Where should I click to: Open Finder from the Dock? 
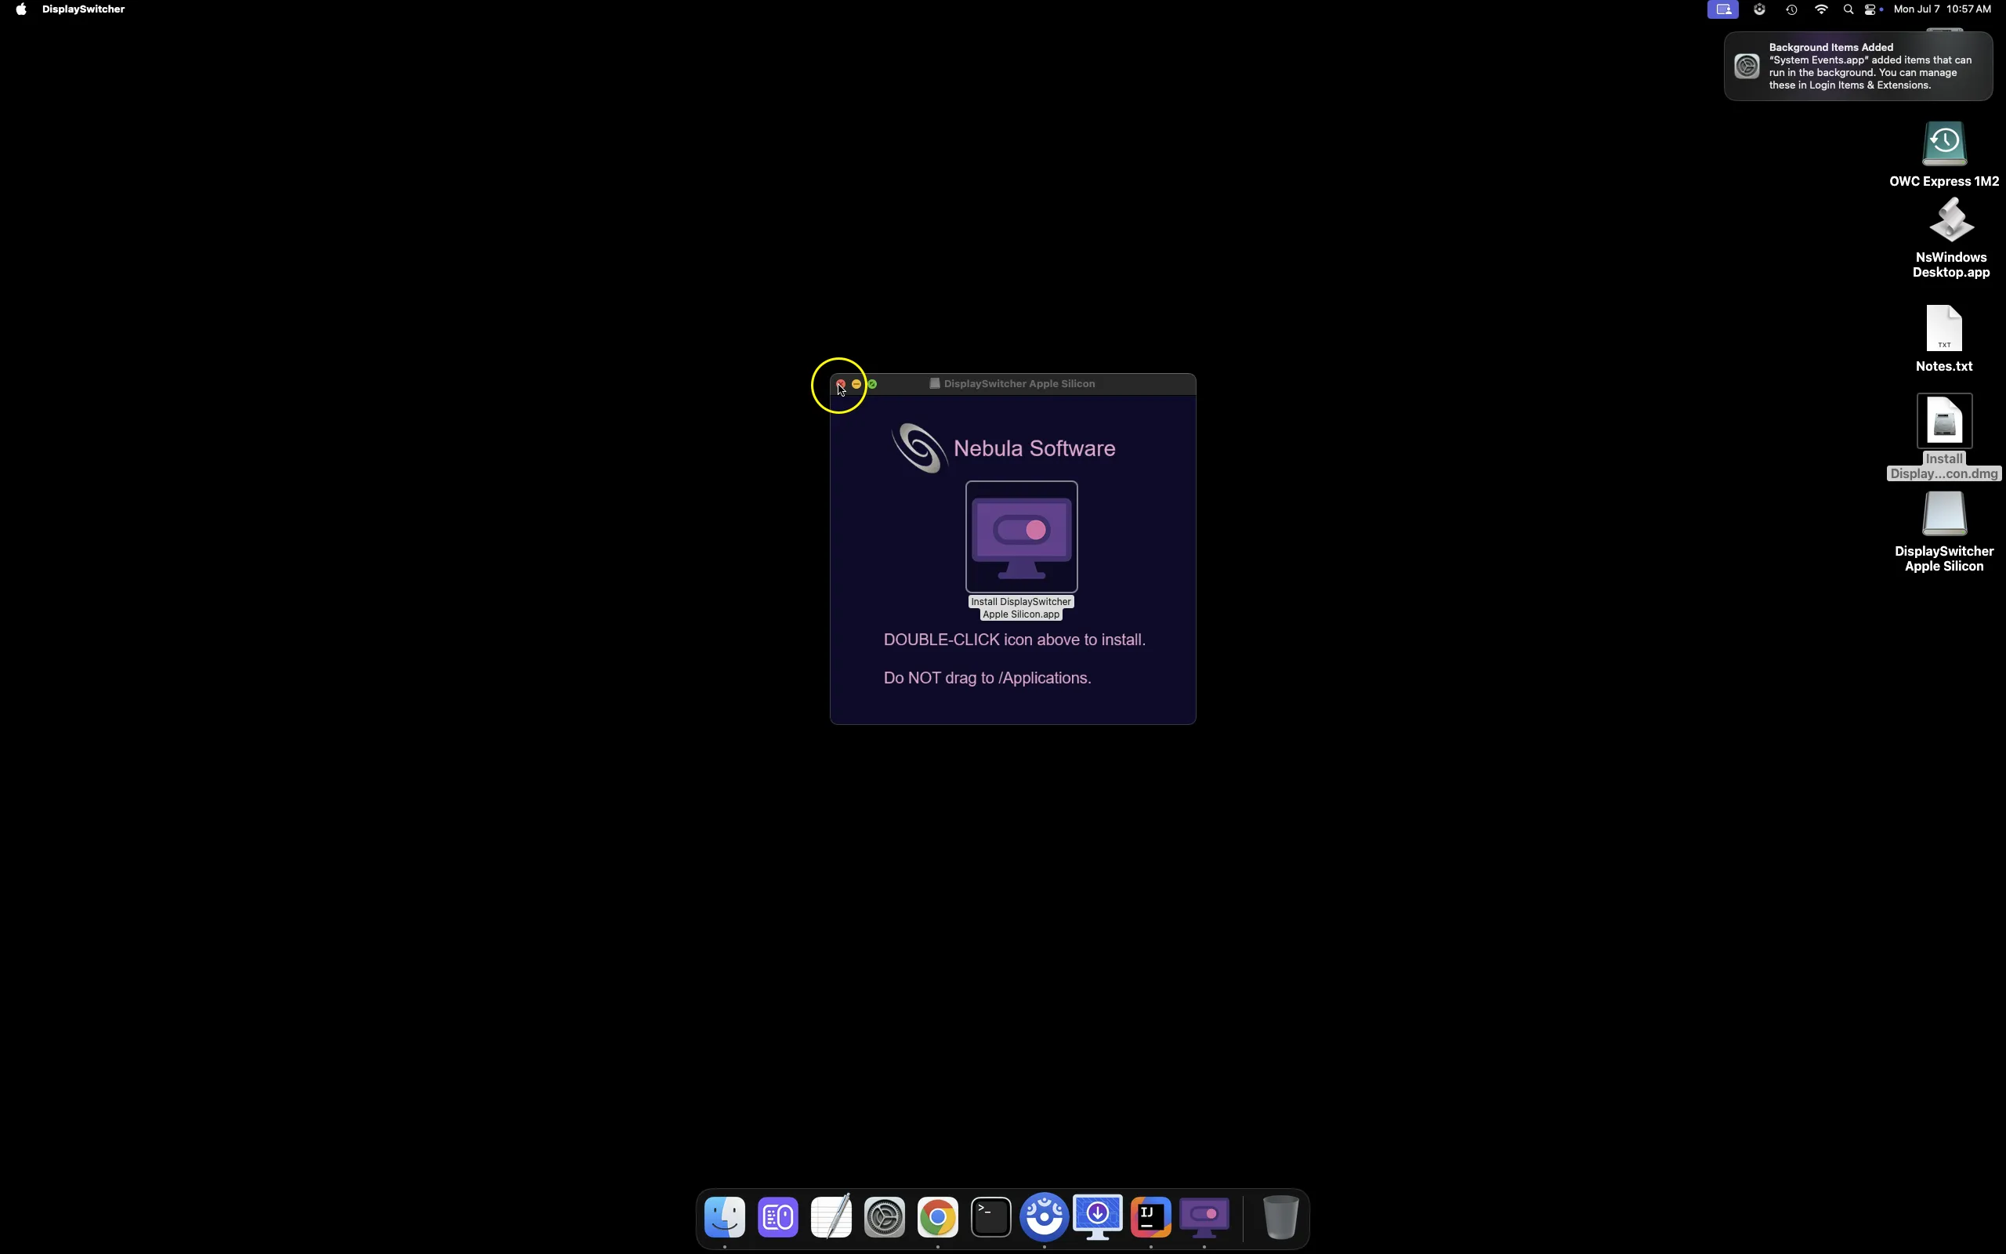[x=725, y=1217]
